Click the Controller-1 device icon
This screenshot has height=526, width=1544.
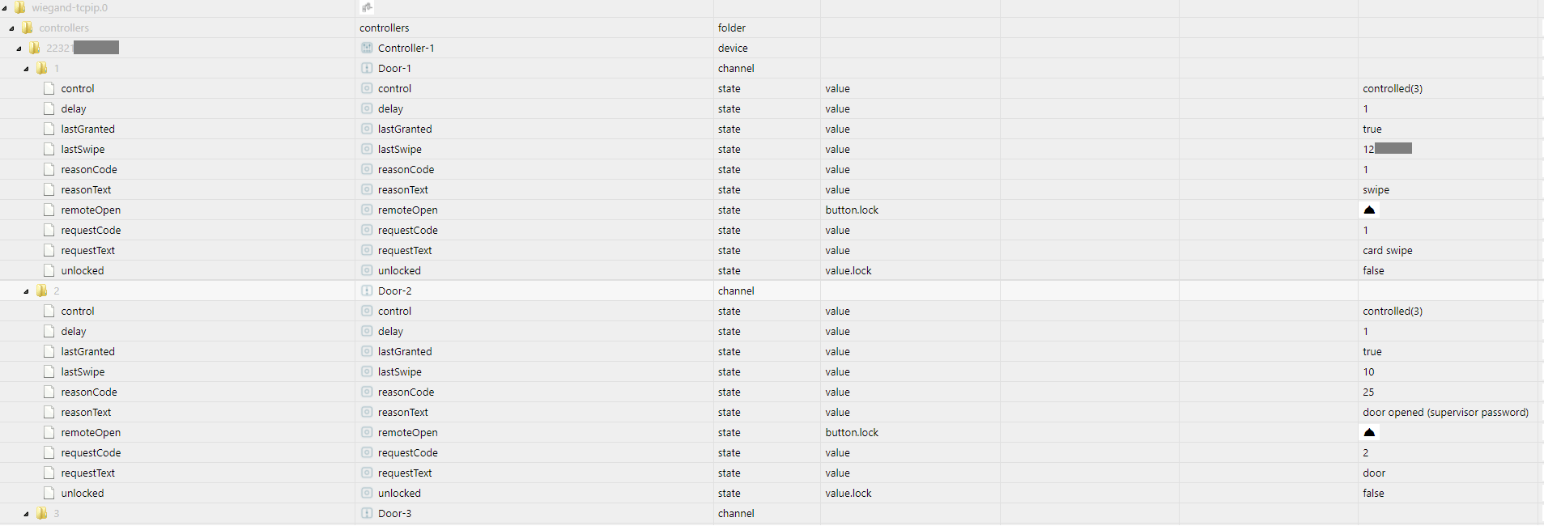click(x=367, y=48)
